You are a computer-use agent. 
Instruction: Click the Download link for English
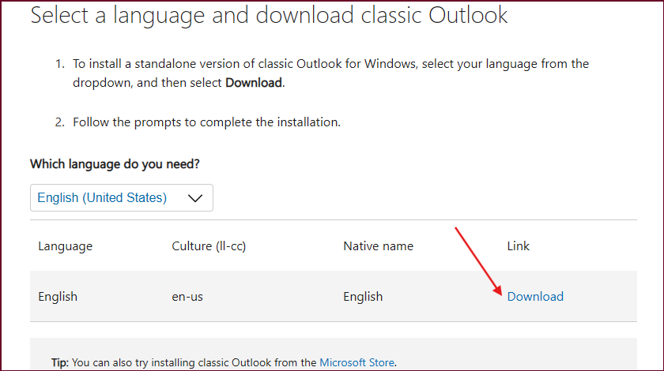(535, 297)
